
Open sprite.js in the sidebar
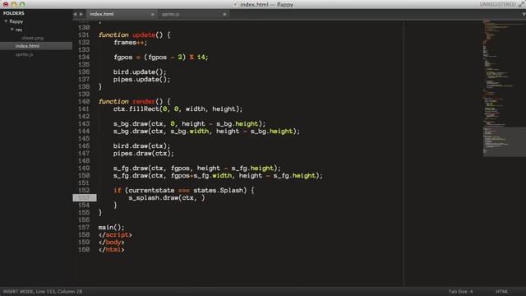(24, 54)
